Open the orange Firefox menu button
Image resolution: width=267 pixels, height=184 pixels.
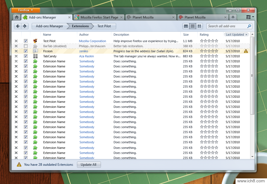tap(26, 10)
